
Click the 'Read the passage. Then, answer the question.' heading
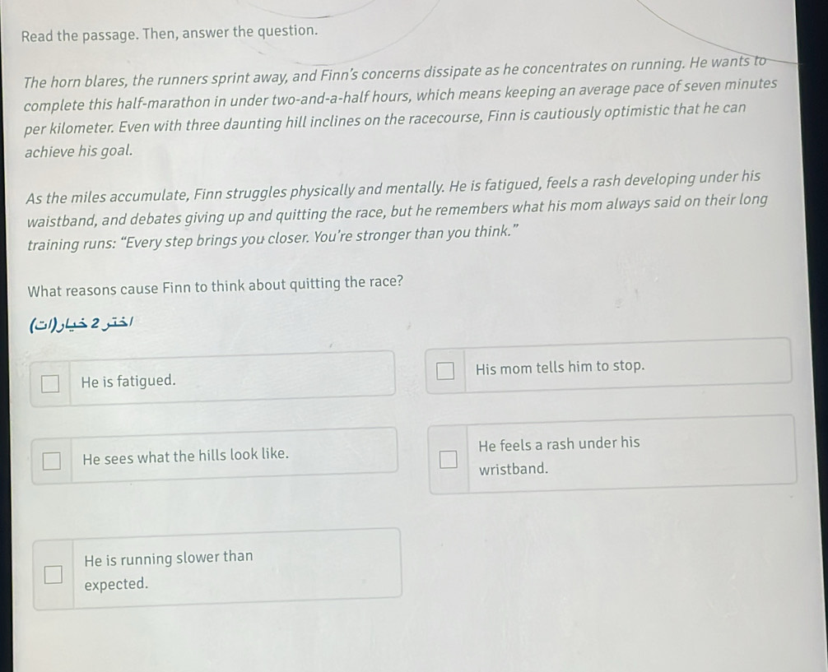[170, 33]
